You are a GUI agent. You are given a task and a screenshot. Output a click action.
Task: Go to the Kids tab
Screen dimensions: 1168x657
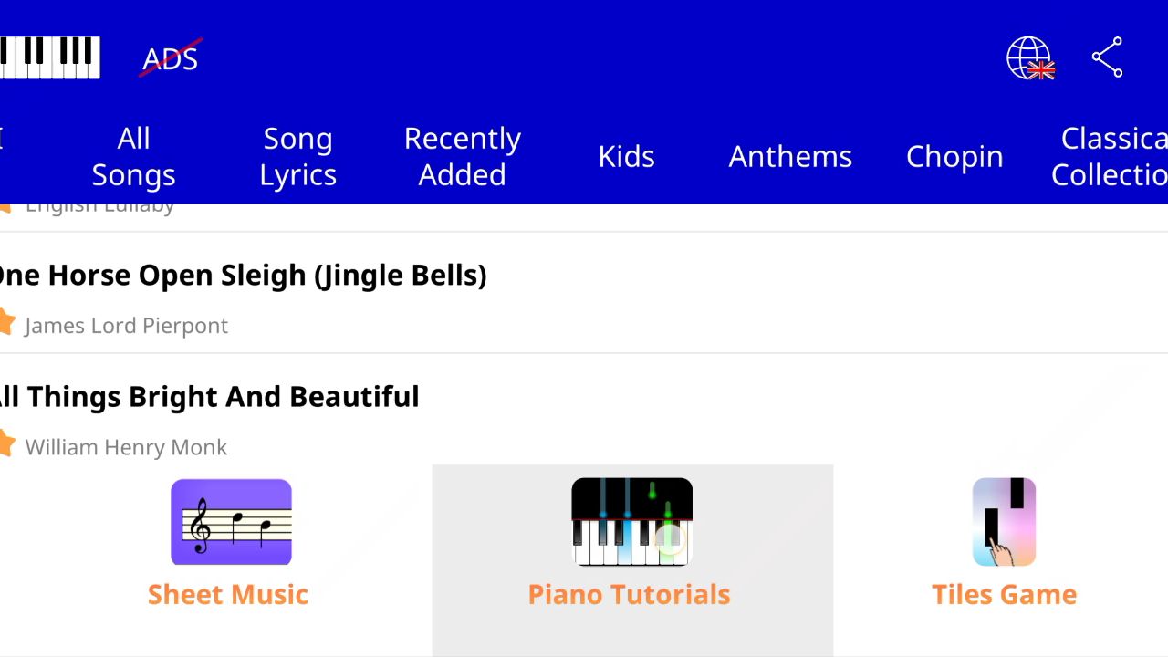(x=626, y=157)
